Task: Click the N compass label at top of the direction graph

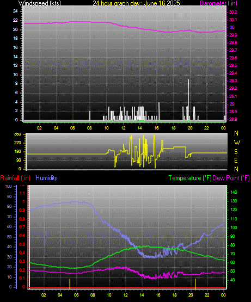Action: 236,133
